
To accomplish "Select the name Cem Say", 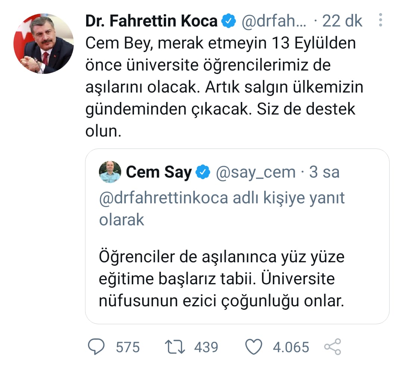I will coord(160,172).
